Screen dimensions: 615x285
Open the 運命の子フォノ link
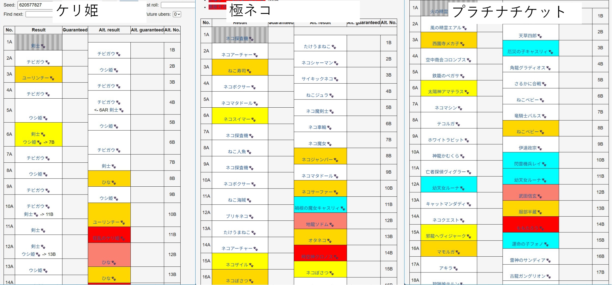(527, 244)
